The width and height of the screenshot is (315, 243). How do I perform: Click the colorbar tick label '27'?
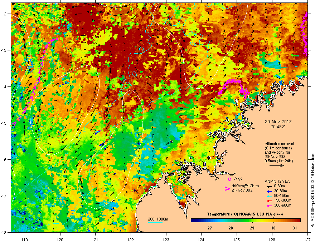pos(209,228)
